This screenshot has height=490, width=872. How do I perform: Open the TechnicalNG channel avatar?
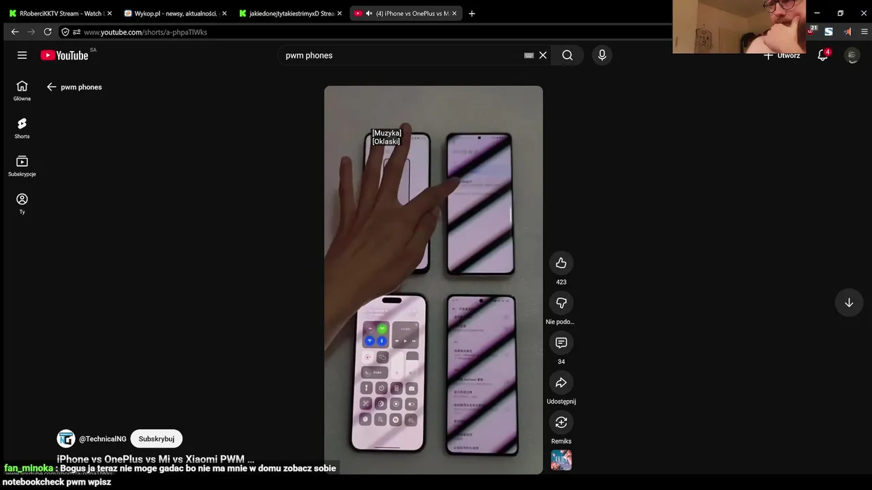66,439
